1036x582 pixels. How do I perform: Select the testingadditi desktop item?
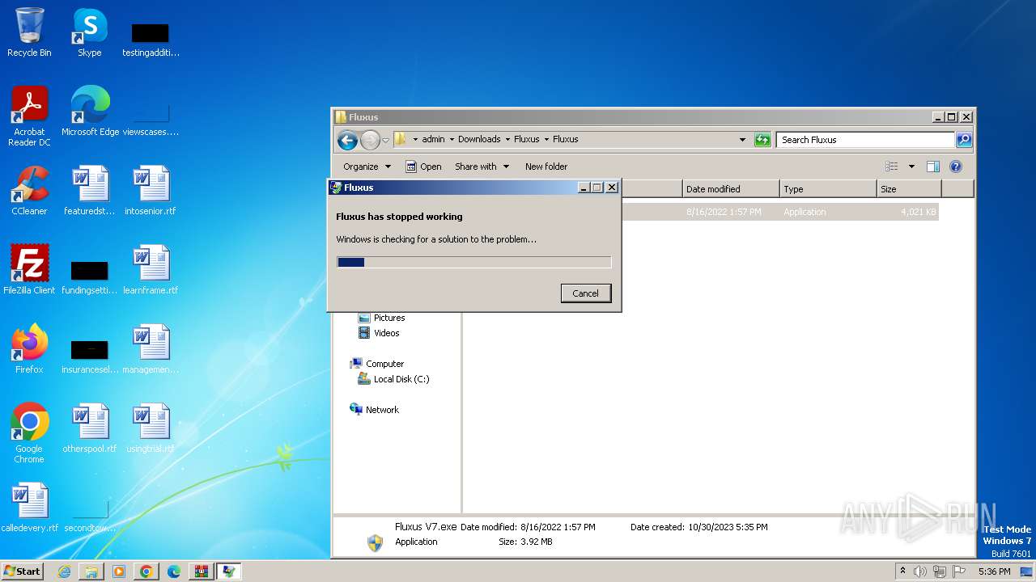[151, 39]
